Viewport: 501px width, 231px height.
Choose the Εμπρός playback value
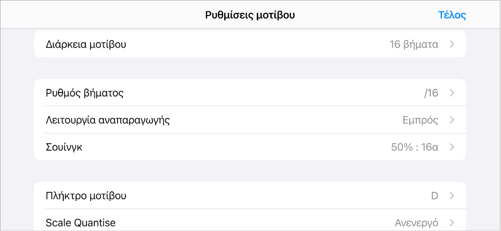click(420, 120)
